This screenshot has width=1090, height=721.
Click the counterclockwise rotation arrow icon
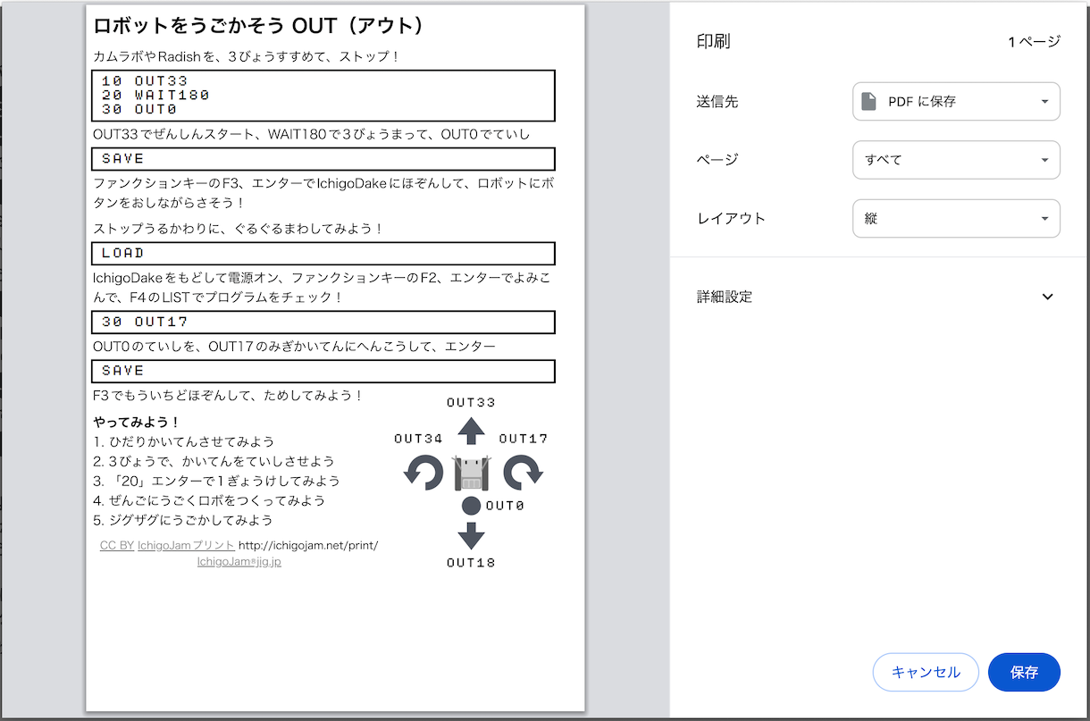coord(423,472)
